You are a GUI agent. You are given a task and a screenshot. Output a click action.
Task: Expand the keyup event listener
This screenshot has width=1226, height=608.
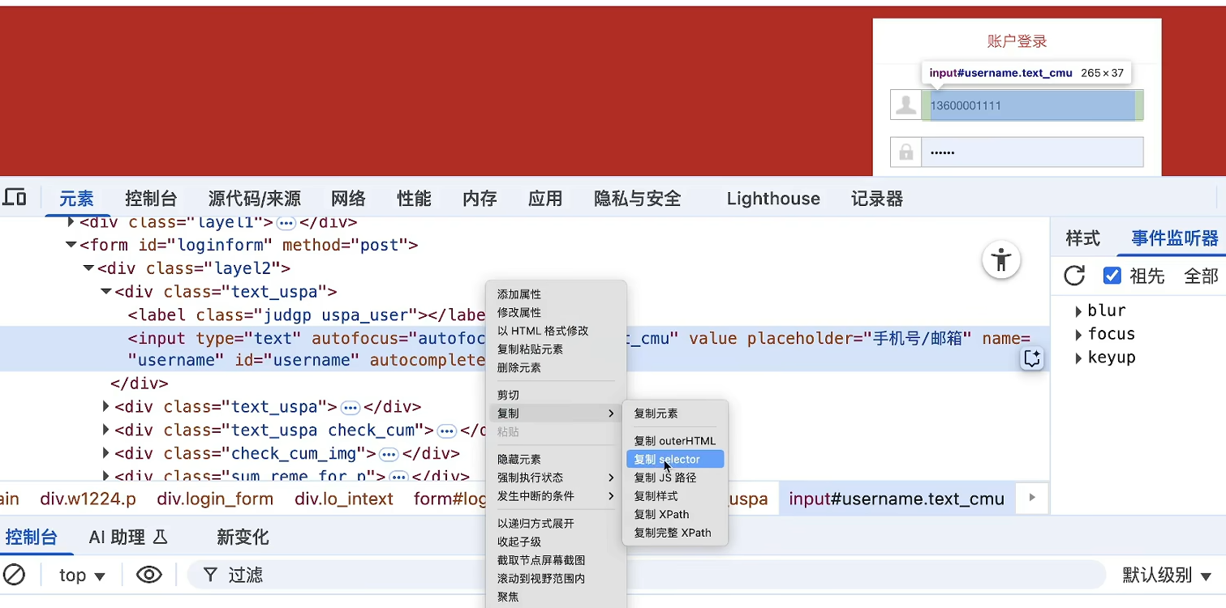pos(1078,358)
